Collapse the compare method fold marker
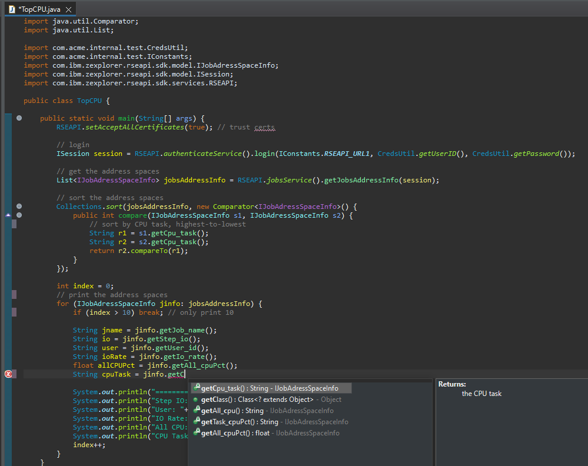Image resolution: width=588 pixels, height=466 pixels. [x=19, y=215]
